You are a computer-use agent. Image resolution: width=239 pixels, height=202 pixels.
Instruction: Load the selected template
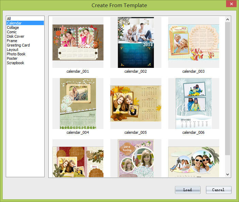click(188, 190)
